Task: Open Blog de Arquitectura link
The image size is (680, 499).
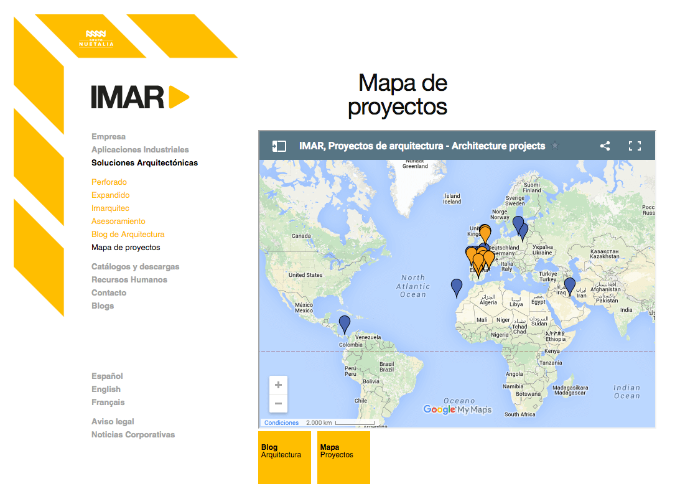Action: pos(128,235)
